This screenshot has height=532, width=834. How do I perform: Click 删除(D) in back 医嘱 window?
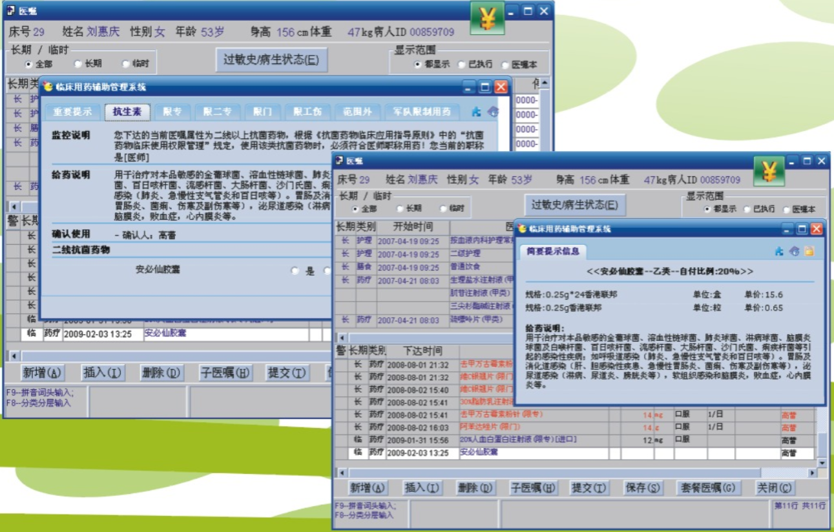[x=162, y=373]
